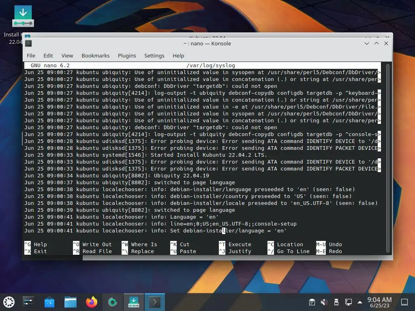415x311 pixels.
Task: Click the ^J Justify shortcut in nano
Action: pyautogui.click(x=235, y=251)
